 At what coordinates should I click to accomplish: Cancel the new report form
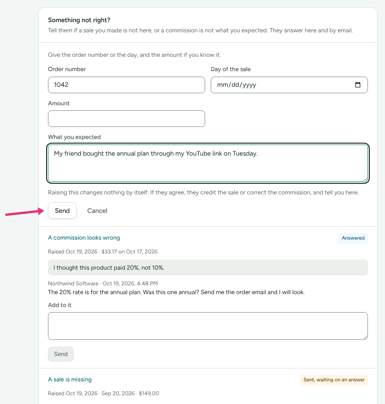click(x=97, y=211)
